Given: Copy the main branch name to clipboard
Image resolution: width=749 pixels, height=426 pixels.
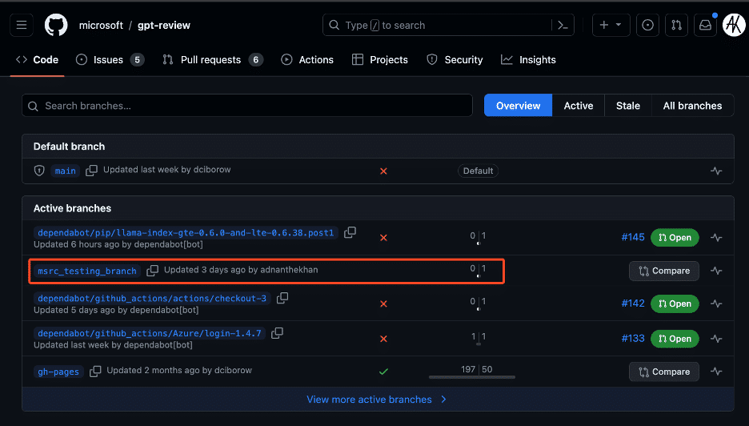Looking at the screenshot, I should click(x=92, y=171).
